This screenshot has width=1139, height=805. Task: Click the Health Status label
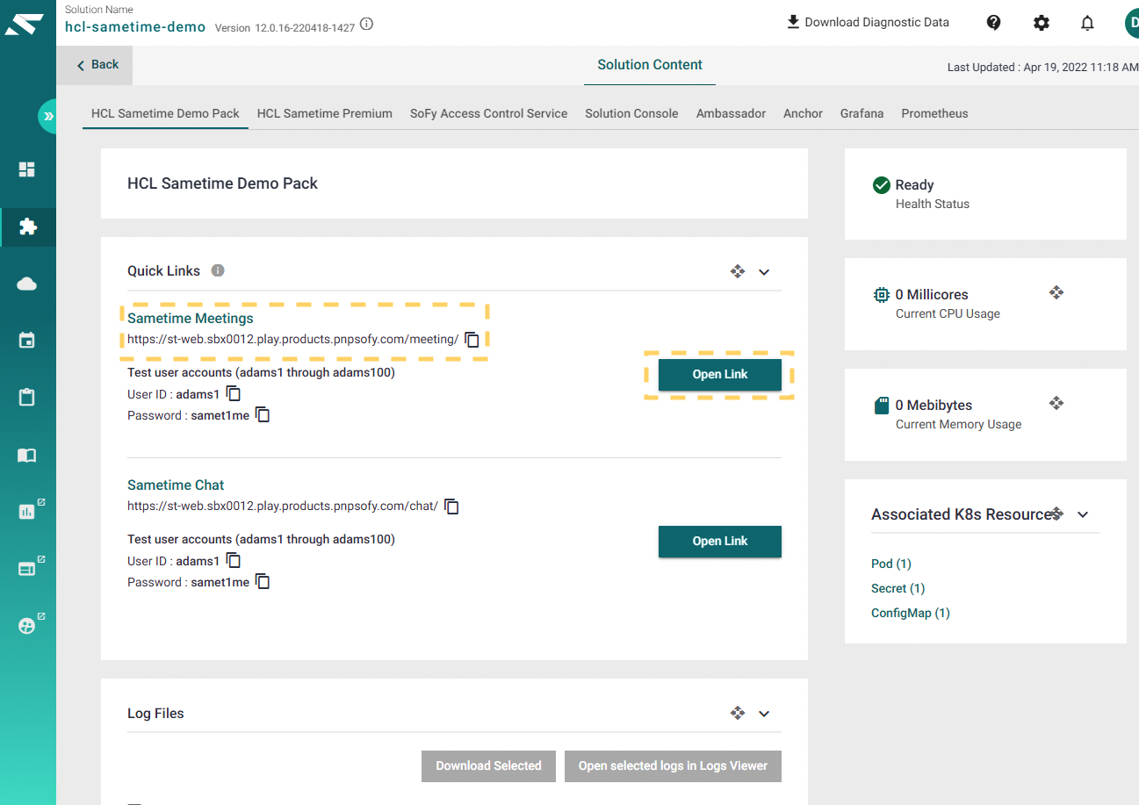933,204
